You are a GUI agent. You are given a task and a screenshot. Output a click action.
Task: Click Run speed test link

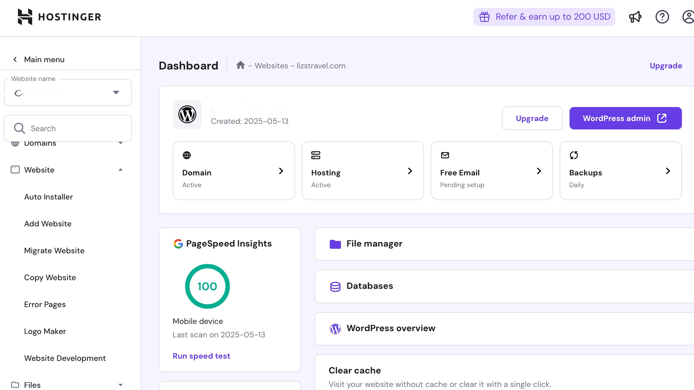coord(201,356)
